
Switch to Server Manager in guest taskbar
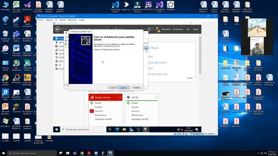point(131,130)
